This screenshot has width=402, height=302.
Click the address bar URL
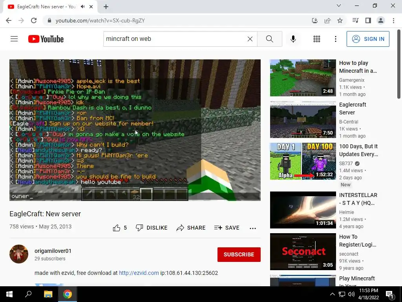[x=100, y=20]
